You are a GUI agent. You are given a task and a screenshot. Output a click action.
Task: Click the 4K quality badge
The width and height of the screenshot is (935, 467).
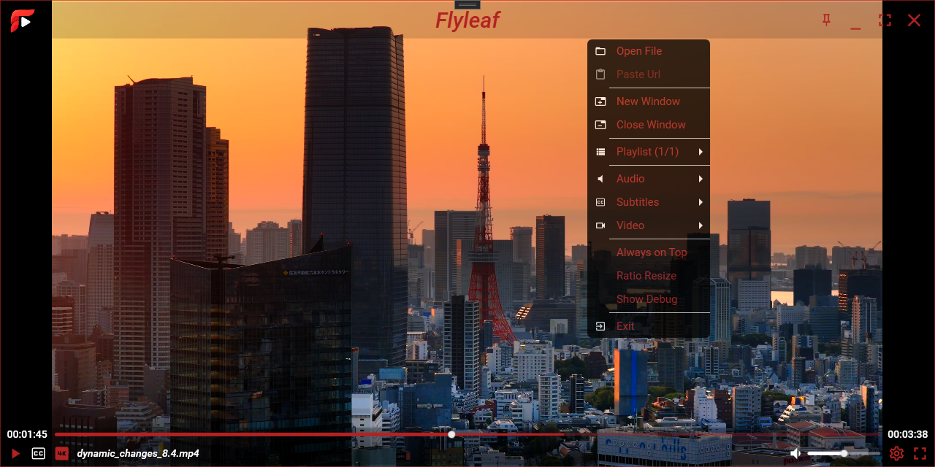62,454
